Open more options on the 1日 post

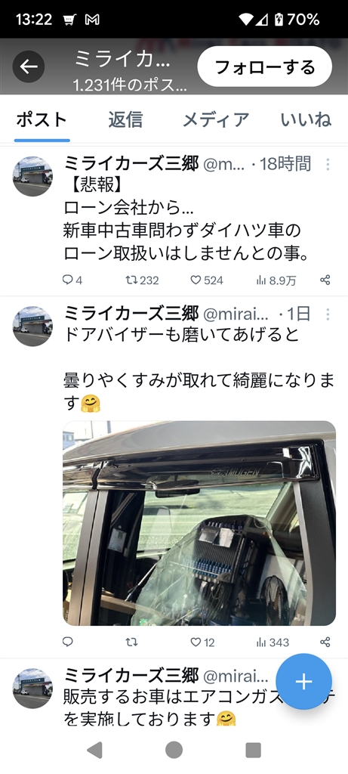[x=328, y=314]
